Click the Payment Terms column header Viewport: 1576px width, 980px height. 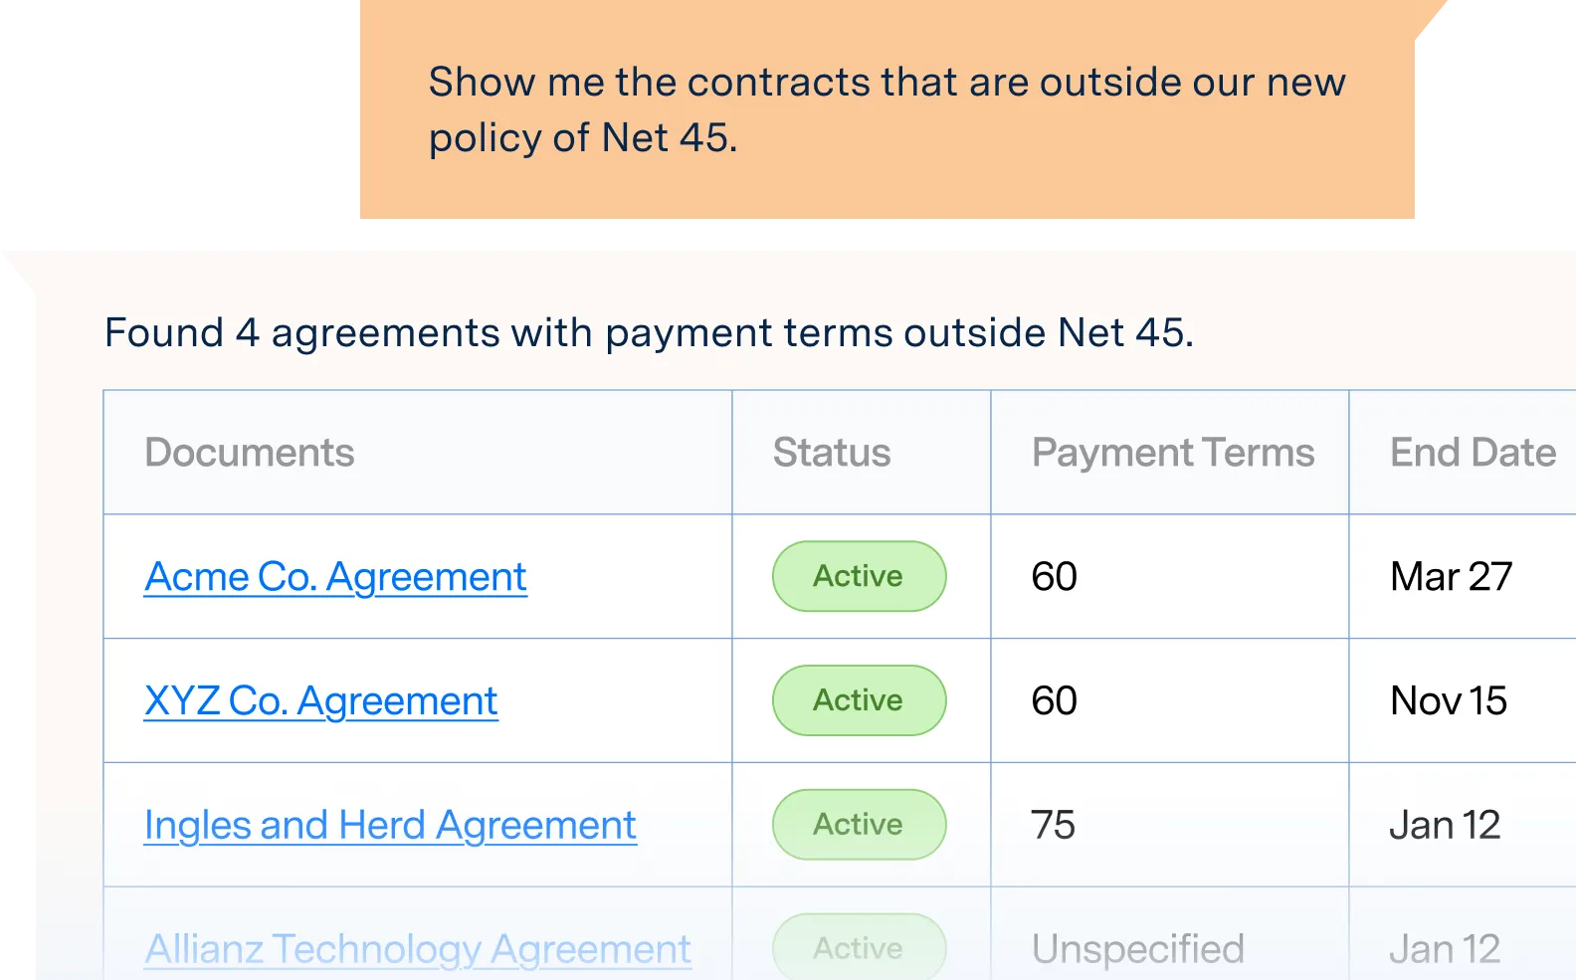(x=1173, y=453)
